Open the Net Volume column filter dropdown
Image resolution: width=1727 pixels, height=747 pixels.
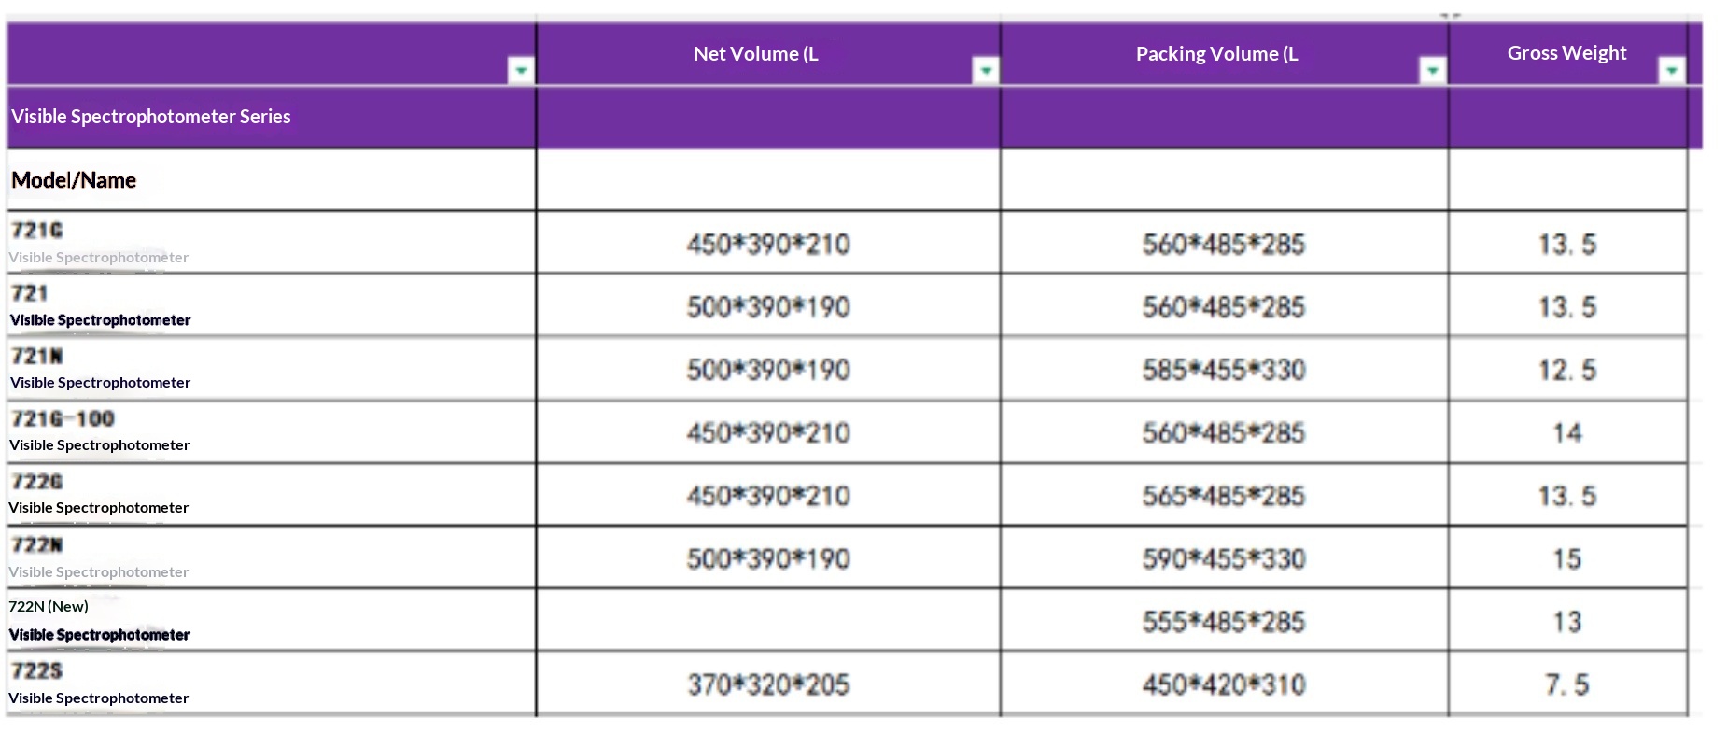(x=985, y=70)
